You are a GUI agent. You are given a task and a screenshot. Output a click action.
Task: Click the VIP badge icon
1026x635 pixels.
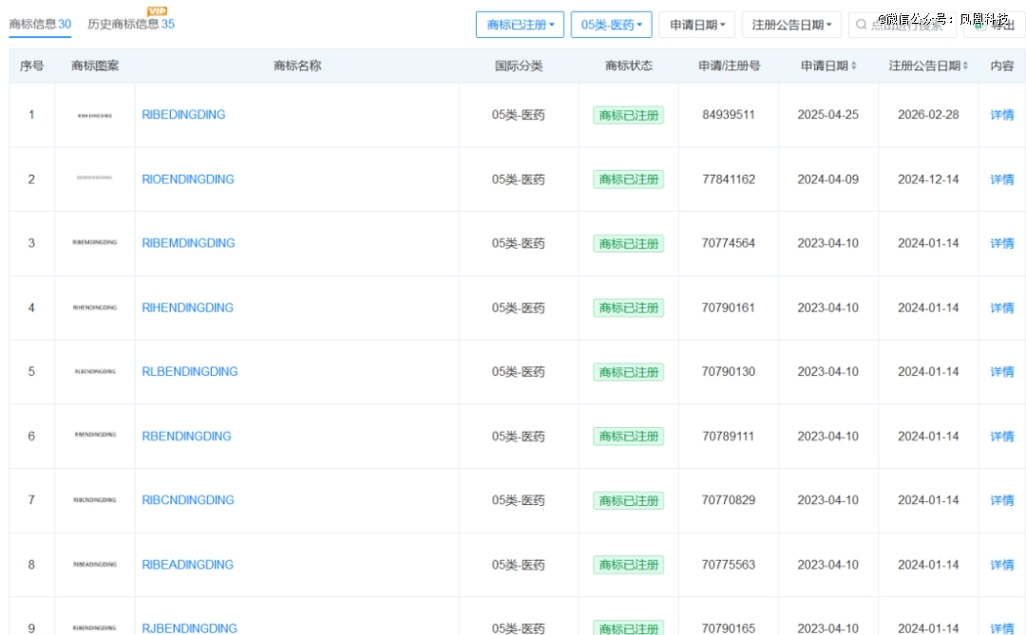pyautogui.click(x=157, y=10)
